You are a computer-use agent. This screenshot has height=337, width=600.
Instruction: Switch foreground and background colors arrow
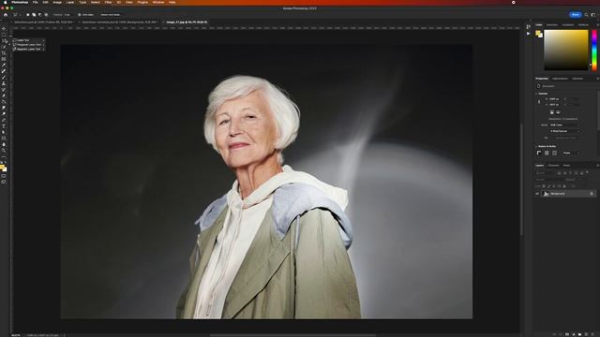click(x=6, y=162)
